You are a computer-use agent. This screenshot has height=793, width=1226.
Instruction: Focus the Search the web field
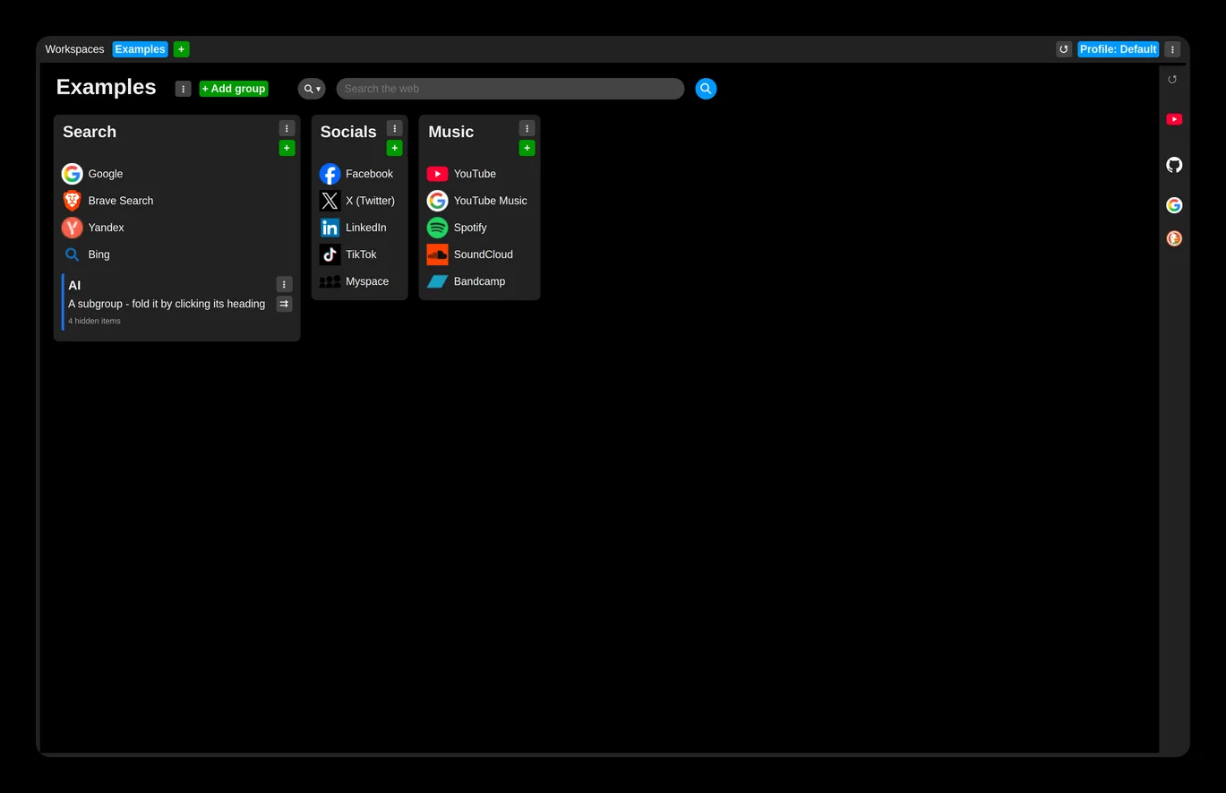point(510,89)
